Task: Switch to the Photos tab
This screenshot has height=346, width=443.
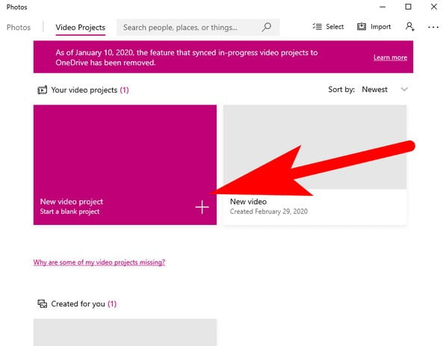Action: tap(19, 28)
